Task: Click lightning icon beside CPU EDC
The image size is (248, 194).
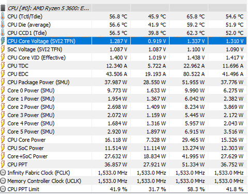Action: 3,74
